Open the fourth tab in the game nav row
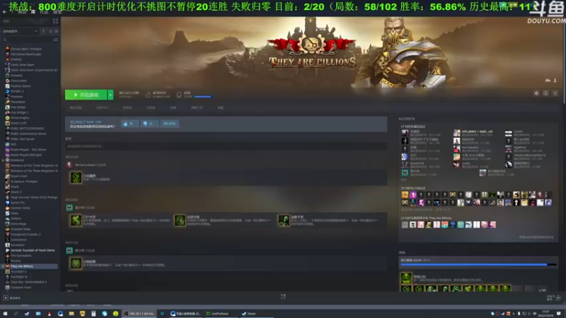566x318 pixels. click(x=151, y=108)
